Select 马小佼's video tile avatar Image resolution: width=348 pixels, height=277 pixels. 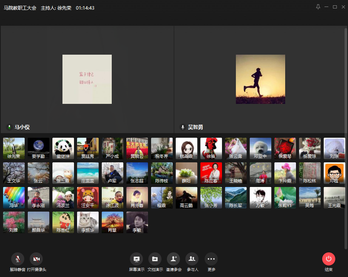87,79
